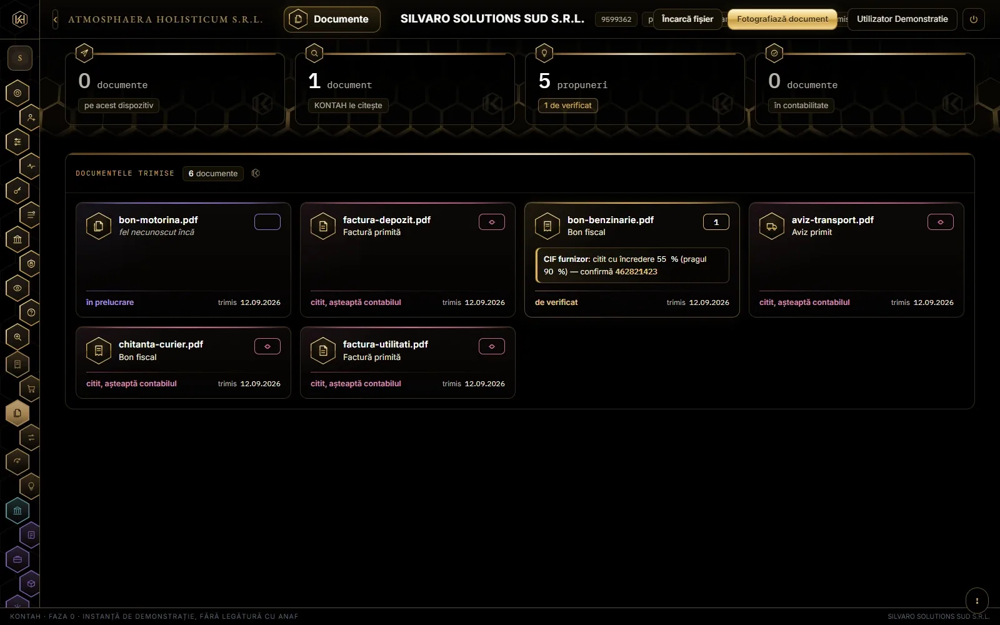This screenshot has height=625, width=1000.
Task: Click the purple briefcase hexagon
Action: coord(17,559)
